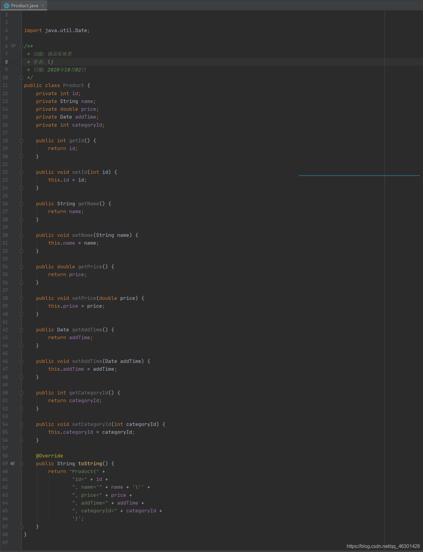Click line number 8 in the gutter
The width and height of the screenshot is (423, 552).
click(x=6, y=62)
